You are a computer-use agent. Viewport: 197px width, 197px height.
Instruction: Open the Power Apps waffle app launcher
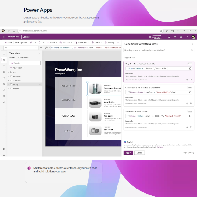point(4,37)
